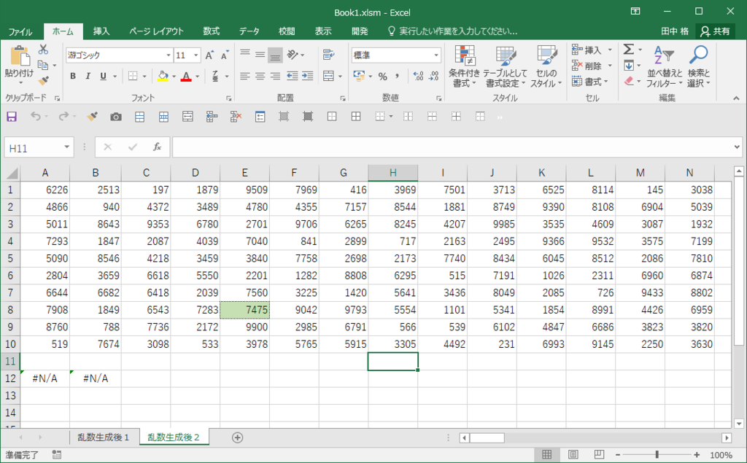Apply red font color swatch

coord(186,77)
